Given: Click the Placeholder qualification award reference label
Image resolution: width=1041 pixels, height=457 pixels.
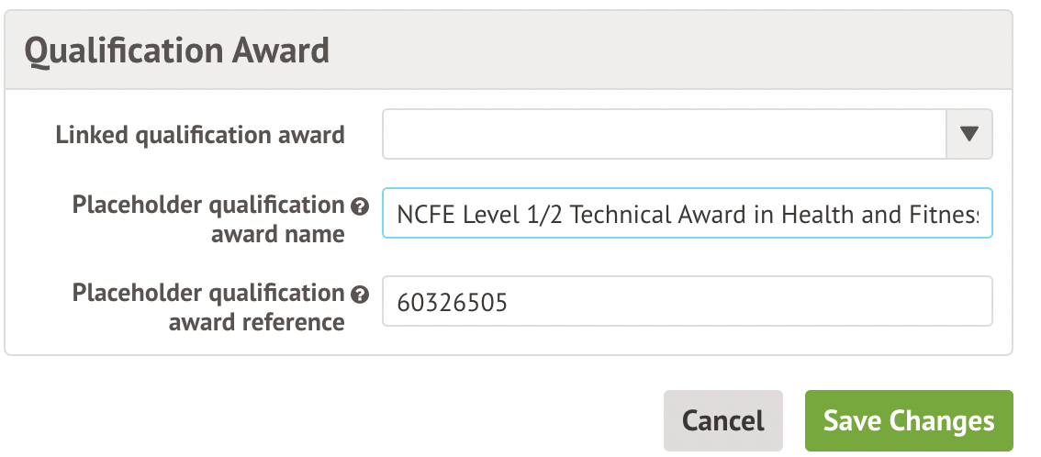Looking at the screenshot, I should click(208, 307).
